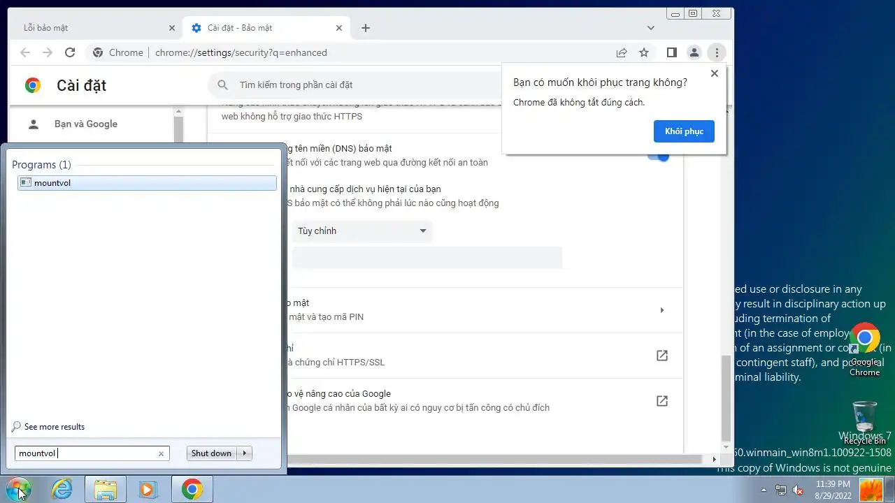Close the 'Lỗi bảo mật' tab
The image size is (895, 503).
click(172, 28)
